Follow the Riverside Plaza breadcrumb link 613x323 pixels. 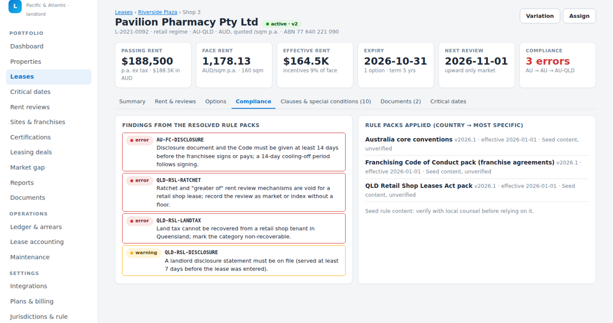point(157,12)
